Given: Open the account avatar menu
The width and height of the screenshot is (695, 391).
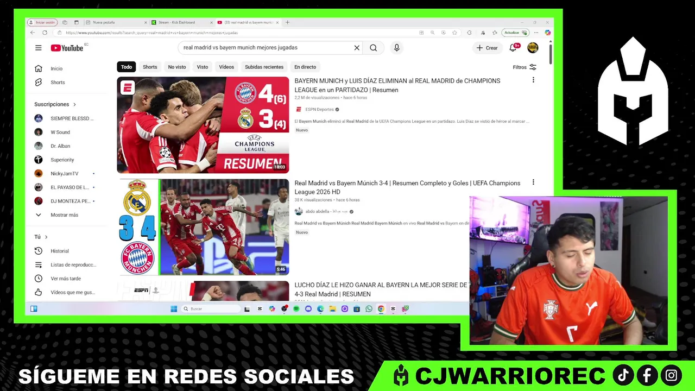Looking at the screenshot, I should pyautogui.click(x=533, y=48).
